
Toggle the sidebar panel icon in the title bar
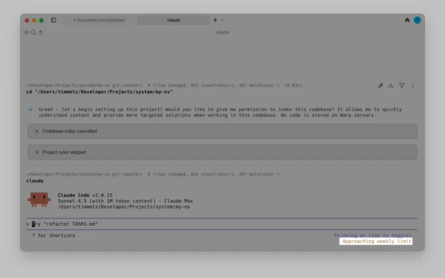click(54, 20)
